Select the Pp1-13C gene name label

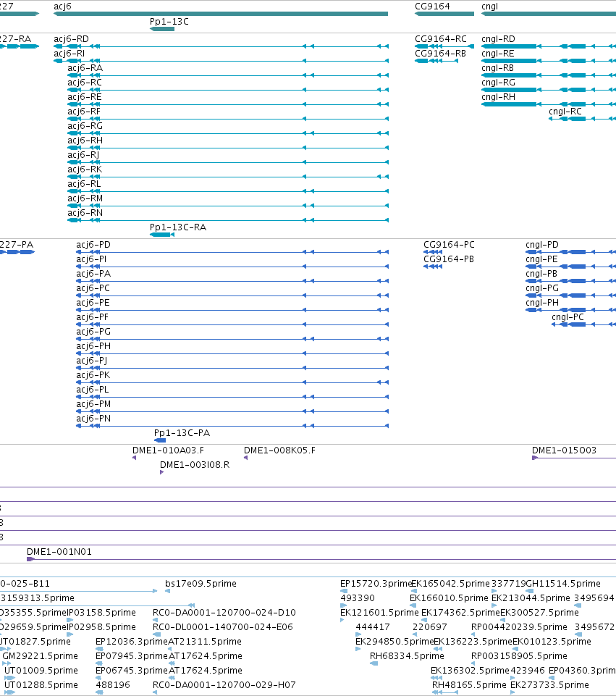point(169,21)
